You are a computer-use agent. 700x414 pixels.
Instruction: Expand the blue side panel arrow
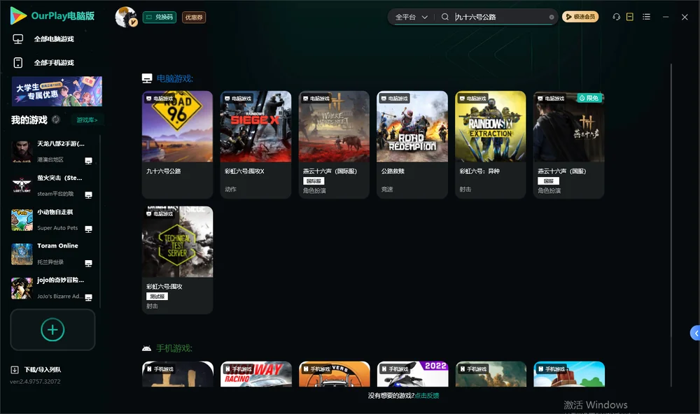coord(696,334)
